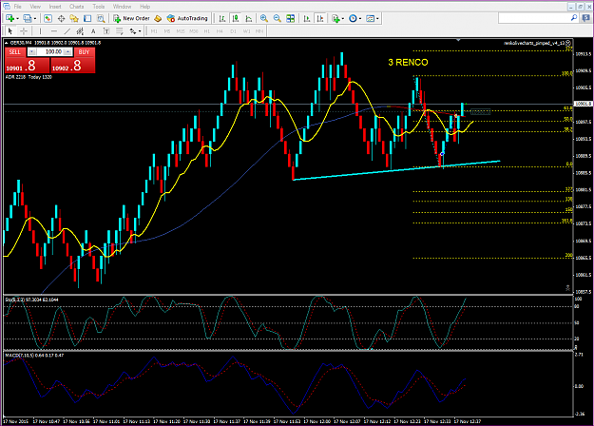Open the Navigator folder-star icon

point(74,18)
